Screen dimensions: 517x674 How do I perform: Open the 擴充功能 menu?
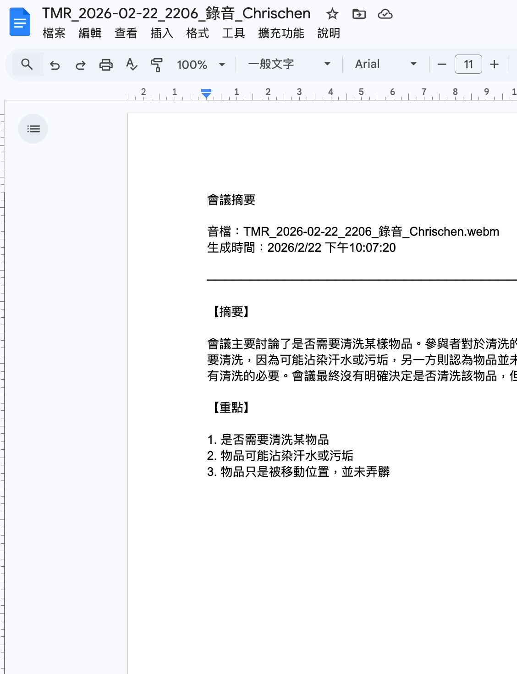(281, 33)
